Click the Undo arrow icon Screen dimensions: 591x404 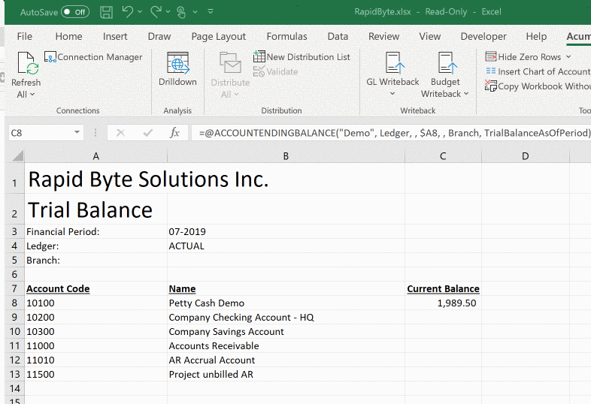(127, 12)
